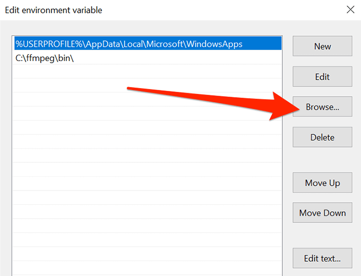Click Move Up to reorder entry
Viewport: 361px width, 276px height.
(x=322, y=183)
